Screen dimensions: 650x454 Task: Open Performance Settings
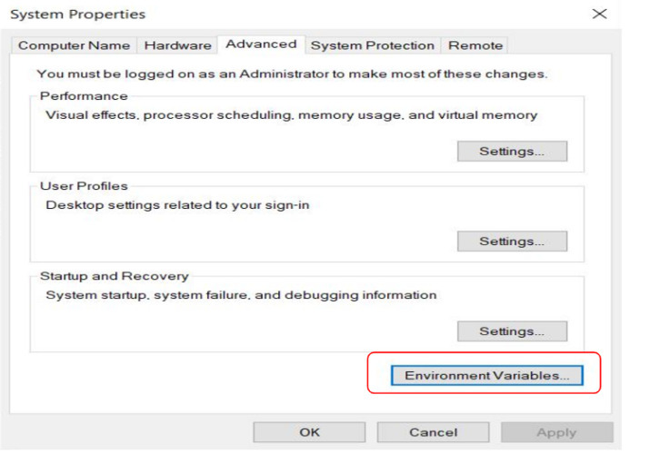[511, 152]
